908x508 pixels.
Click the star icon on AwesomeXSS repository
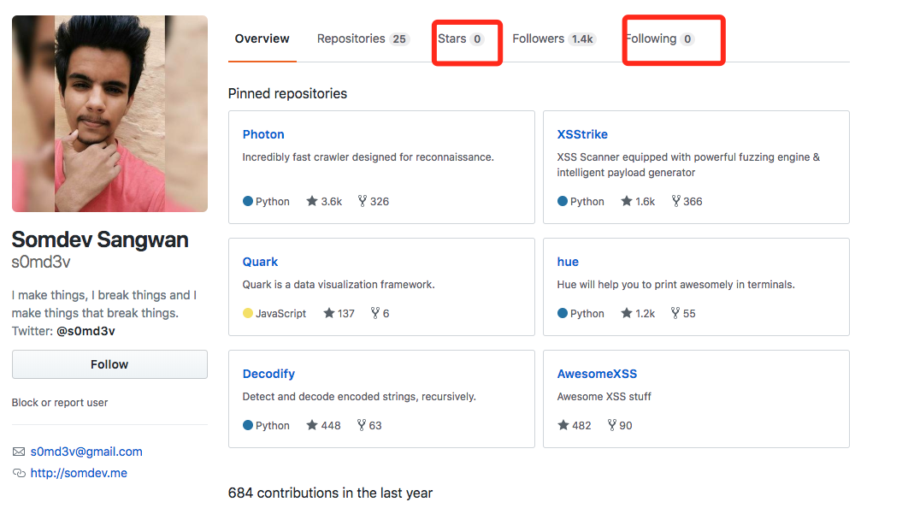(563, 425)
